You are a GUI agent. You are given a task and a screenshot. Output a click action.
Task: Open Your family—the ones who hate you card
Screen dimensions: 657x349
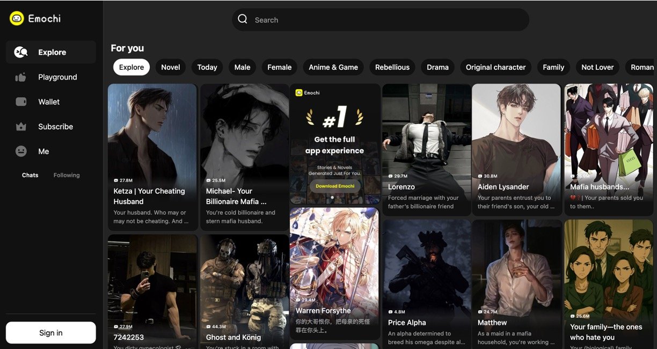point(608,285)
